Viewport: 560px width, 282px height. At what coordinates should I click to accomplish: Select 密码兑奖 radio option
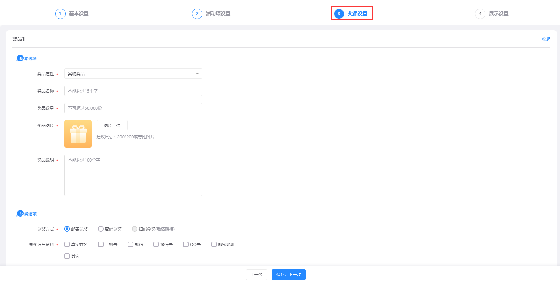101,229
